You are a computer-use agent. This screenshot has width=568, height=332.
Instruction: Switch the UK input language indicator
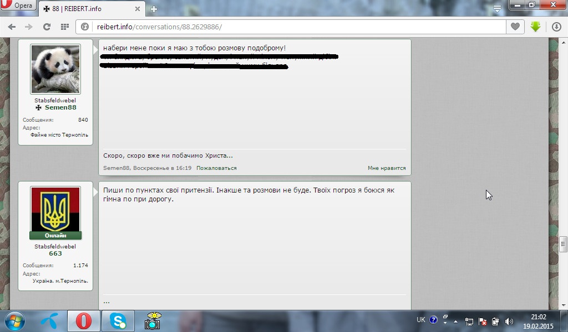click(420, 320)
